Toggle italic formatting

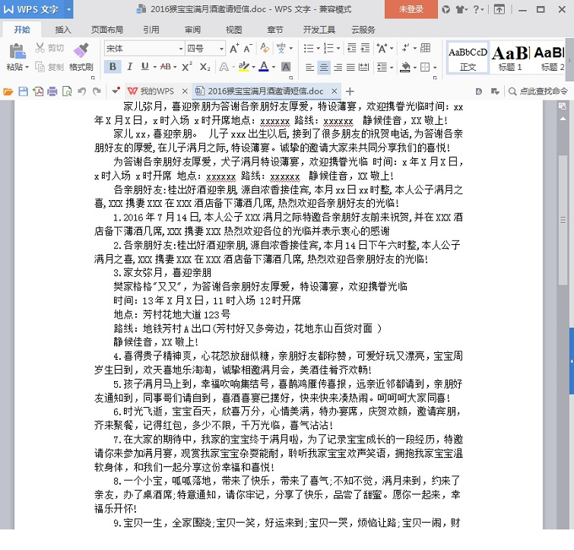pyautogui.click(x=129, y=67)
